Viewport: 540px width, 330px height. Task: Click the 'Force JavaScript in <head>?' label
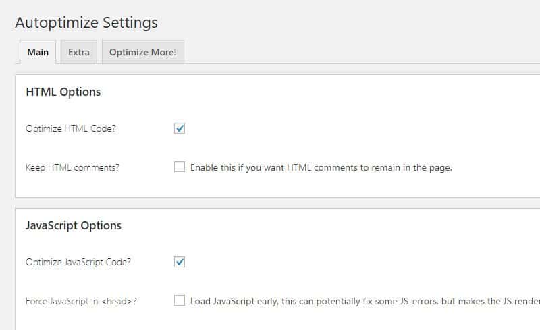coord(80,301)
